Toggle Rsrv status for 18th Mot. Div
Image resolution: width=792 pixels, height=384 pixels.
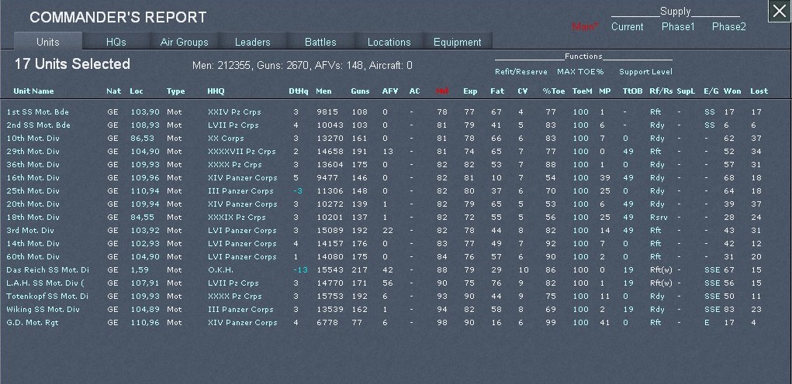658,218
